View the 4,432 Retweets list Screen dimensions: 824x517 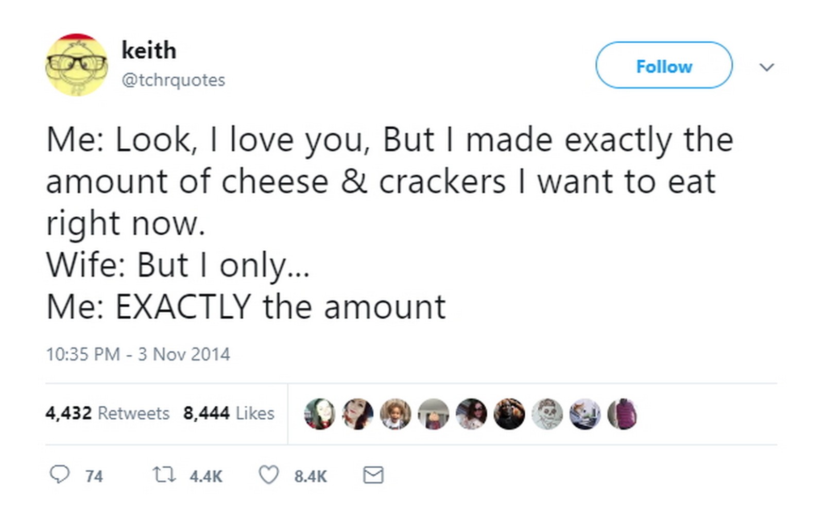(107, 413)
